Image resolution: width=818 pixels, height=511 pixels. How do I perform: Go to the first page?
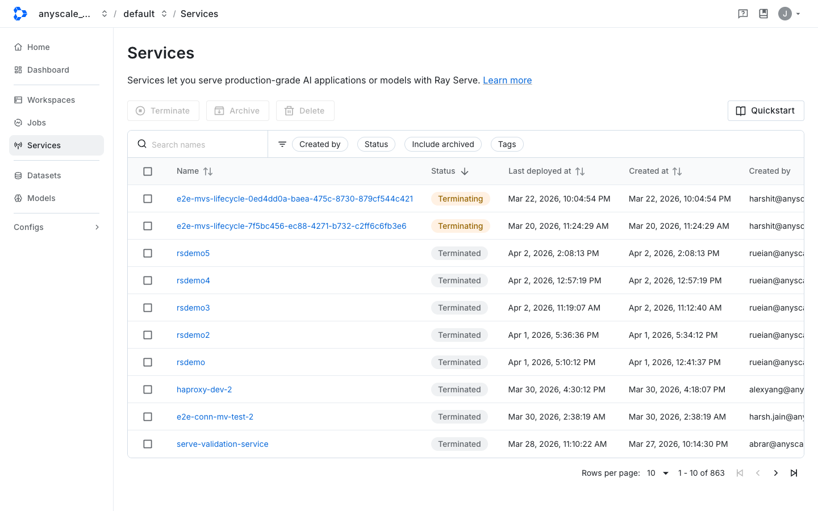(x=740, y=473)
